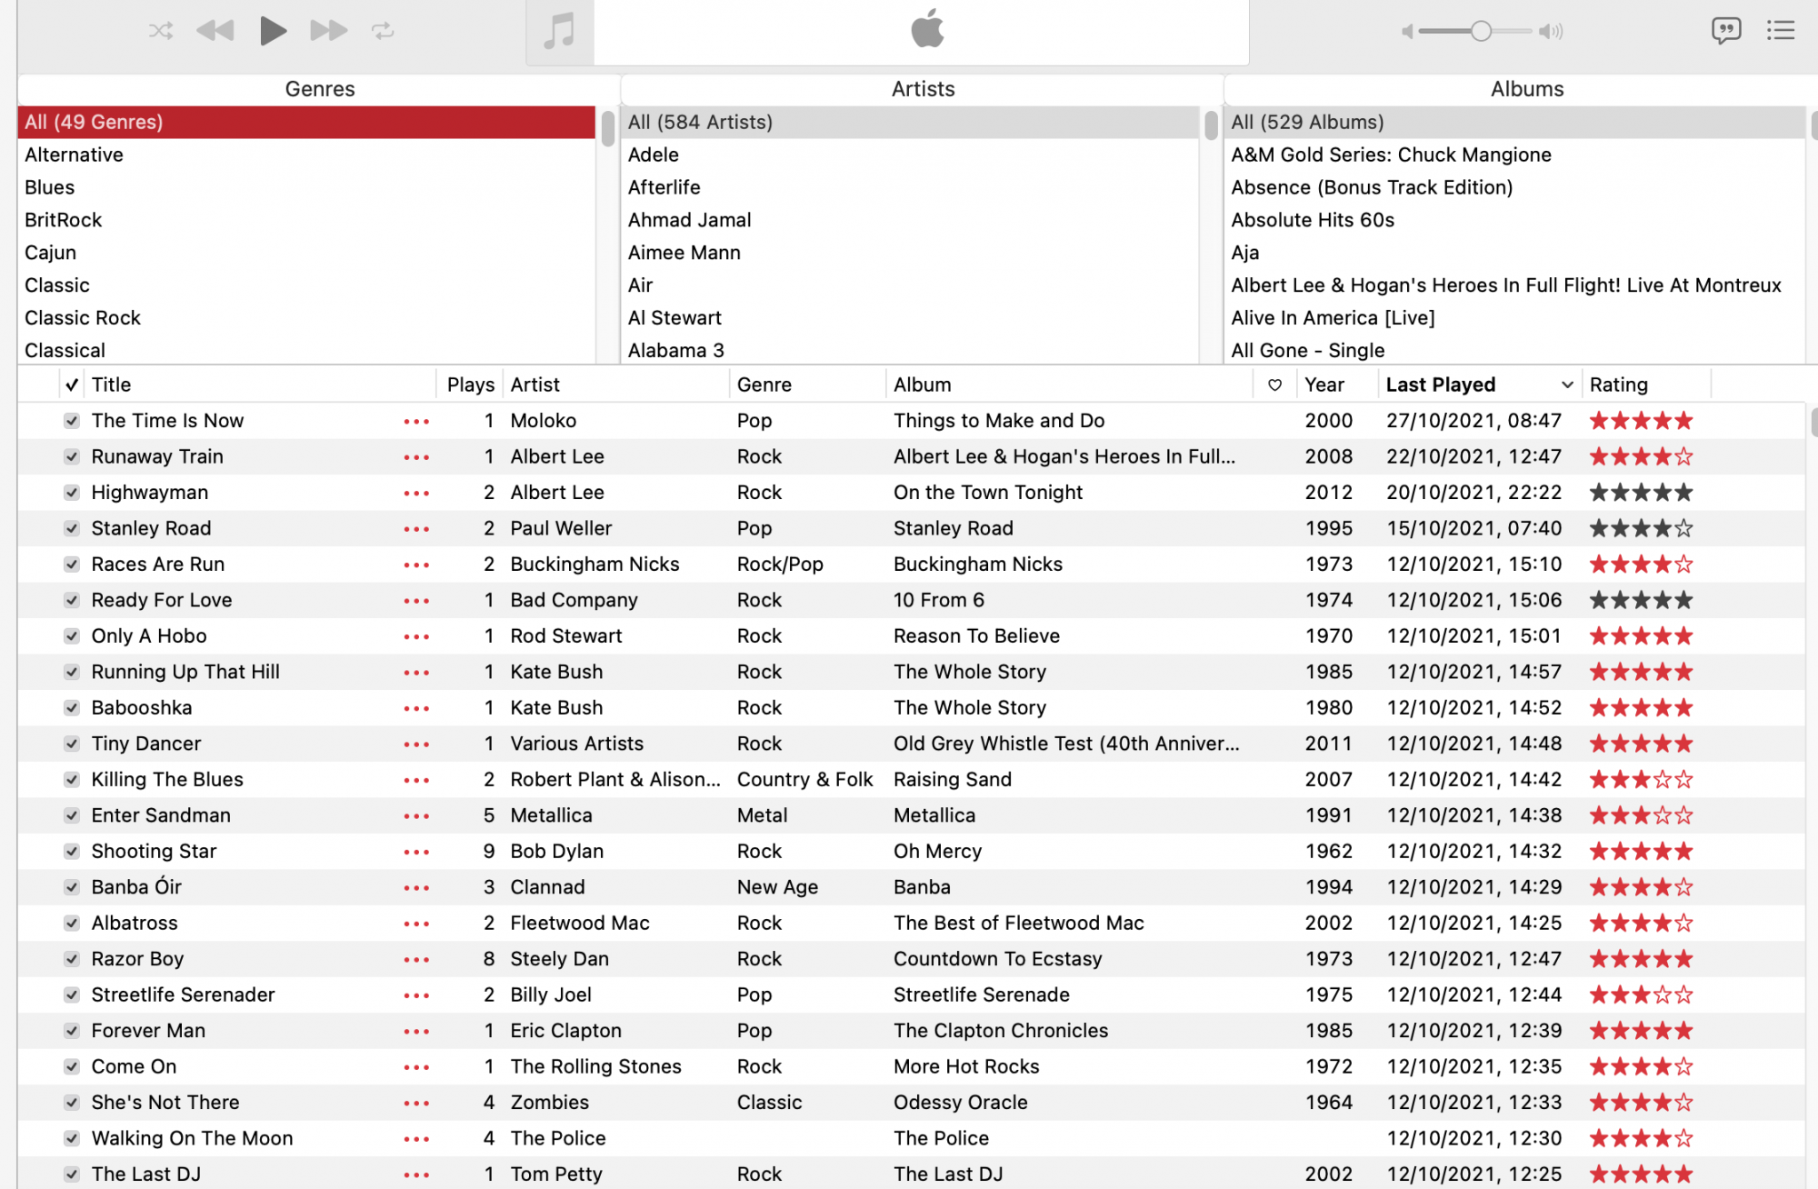The width and height of the screenshot is (1818, 1189).
Task: Adjust the volume slider knob
Action: 1481,32
